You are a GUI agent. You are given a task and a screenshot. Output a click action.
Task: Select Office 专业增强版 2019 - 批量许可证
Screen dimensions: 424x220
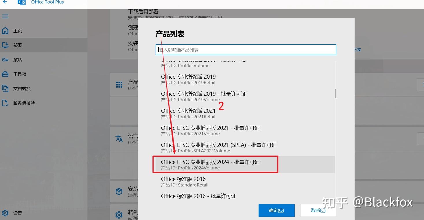pos(245,96)
